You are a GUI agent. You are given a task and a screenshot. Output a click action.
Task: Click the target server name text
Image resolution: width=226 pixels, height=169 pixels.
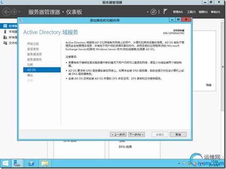(x=173, y=33)
